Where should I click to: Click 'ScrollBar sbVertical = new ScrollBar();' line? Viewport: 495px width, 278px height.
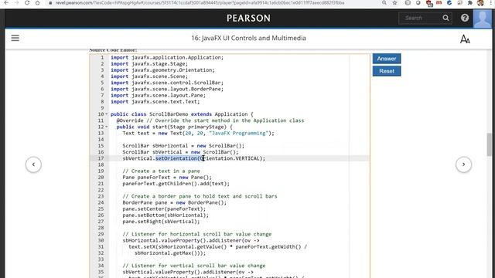180,152
